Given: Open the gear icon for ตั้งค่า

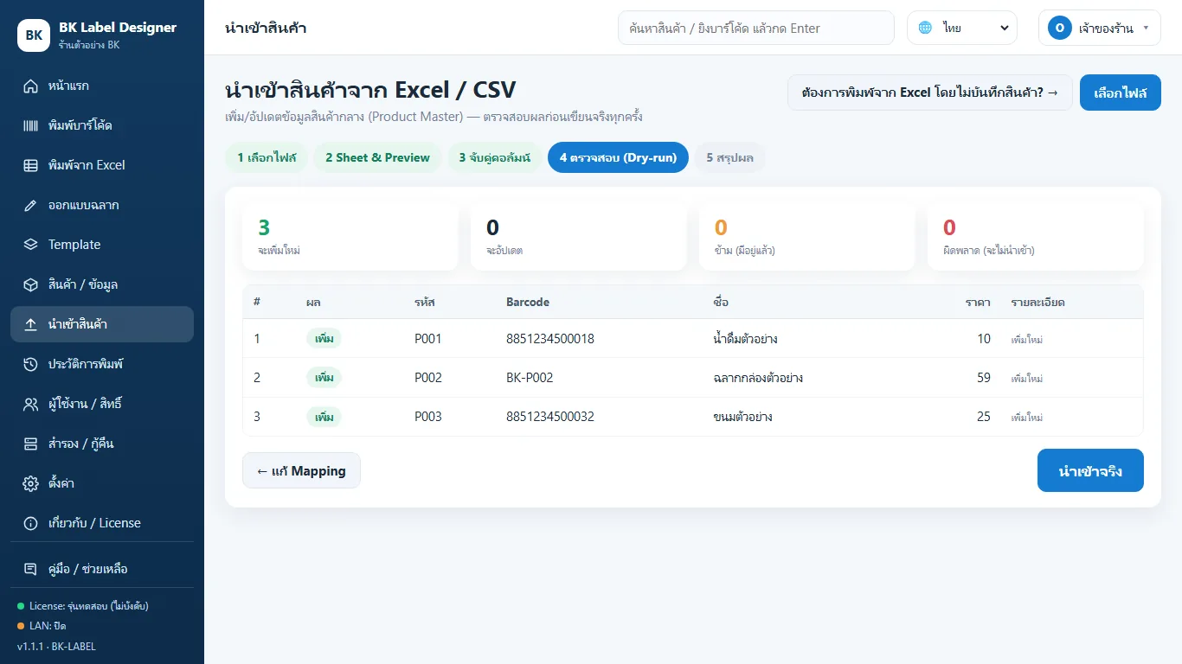Looking at the screenshot, I should coord(31,484).
